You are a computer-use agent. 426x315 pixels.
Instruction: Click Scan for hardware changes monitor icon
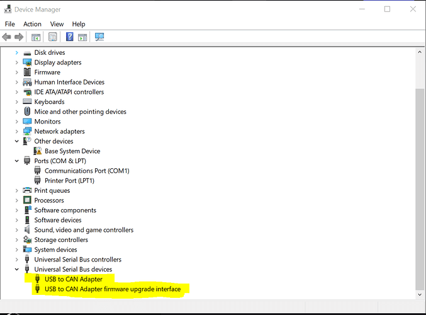point(99,37)
